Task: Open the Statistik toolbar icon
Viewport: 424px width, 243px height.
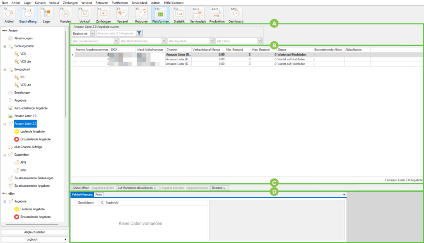Action: [x=179, y=14]
